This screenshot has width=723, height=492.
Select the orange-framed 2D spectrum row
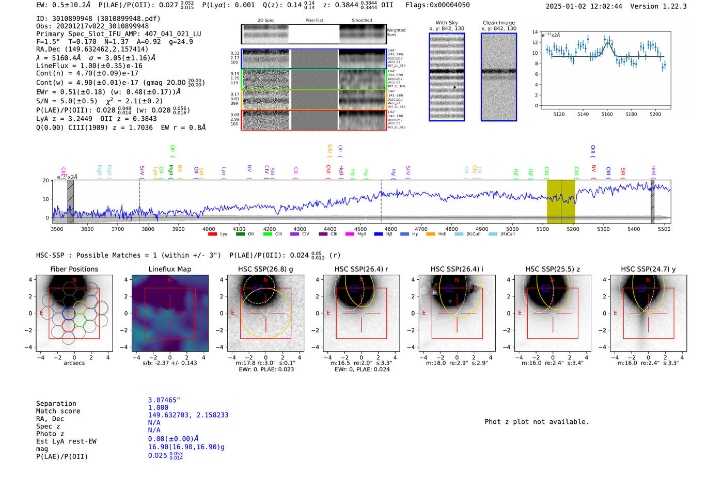click(x=314, y=100)
